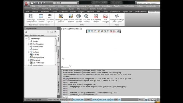Viewport: 183px width, 103px height.
Task: Click the Projektbrowser help question-mark icon
Action: [x=55, y=32]
